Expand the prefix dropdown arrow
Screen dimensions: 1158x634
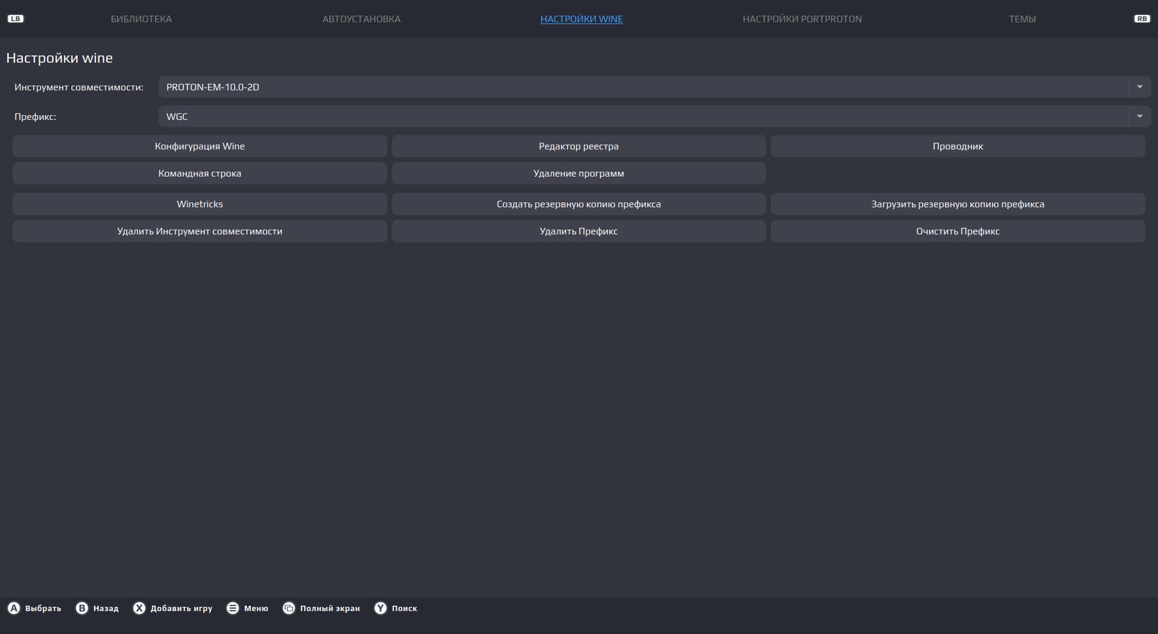[x=1139, y=116]
